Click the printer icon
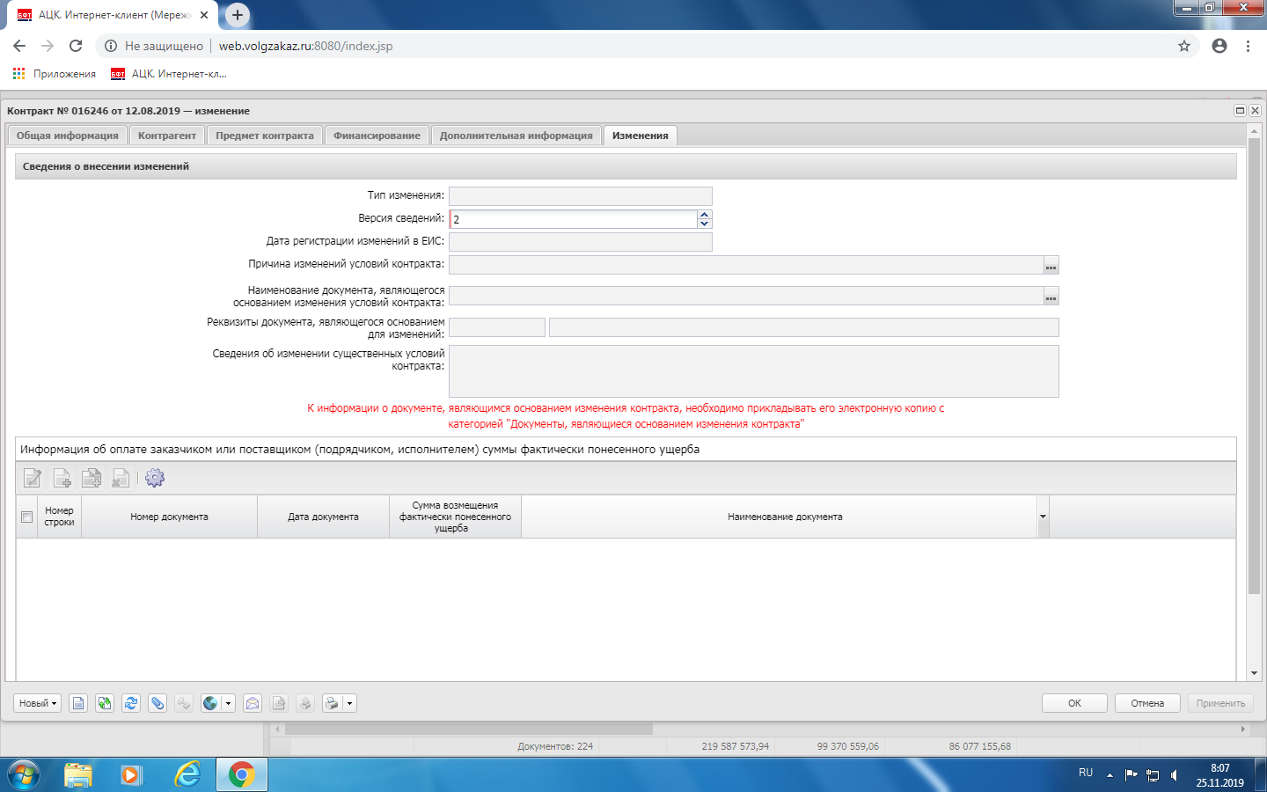The image size is (1267, 792). point(332,703)
